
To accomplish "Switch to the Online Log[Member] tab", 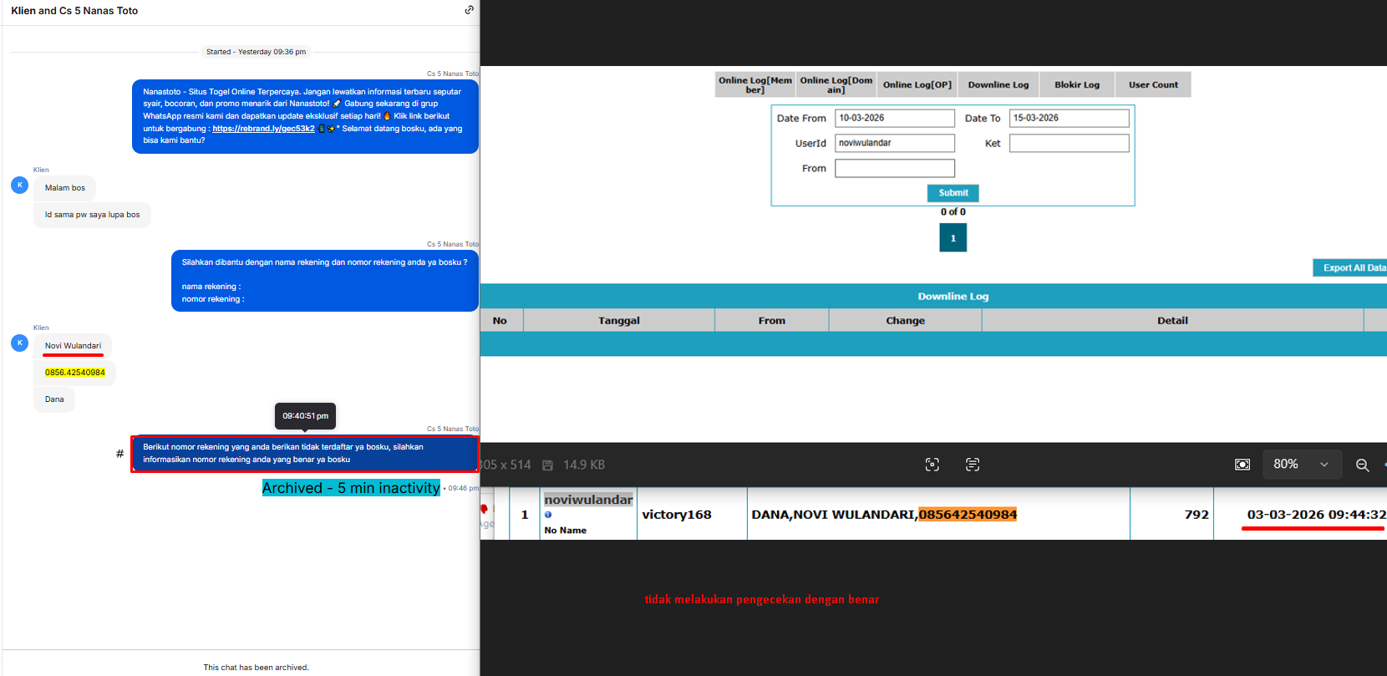I will [x=755, y=84].
